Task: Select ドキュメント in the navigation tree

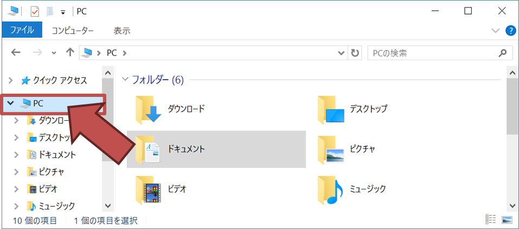Action: pyautogui.click(x=57, y=155)
